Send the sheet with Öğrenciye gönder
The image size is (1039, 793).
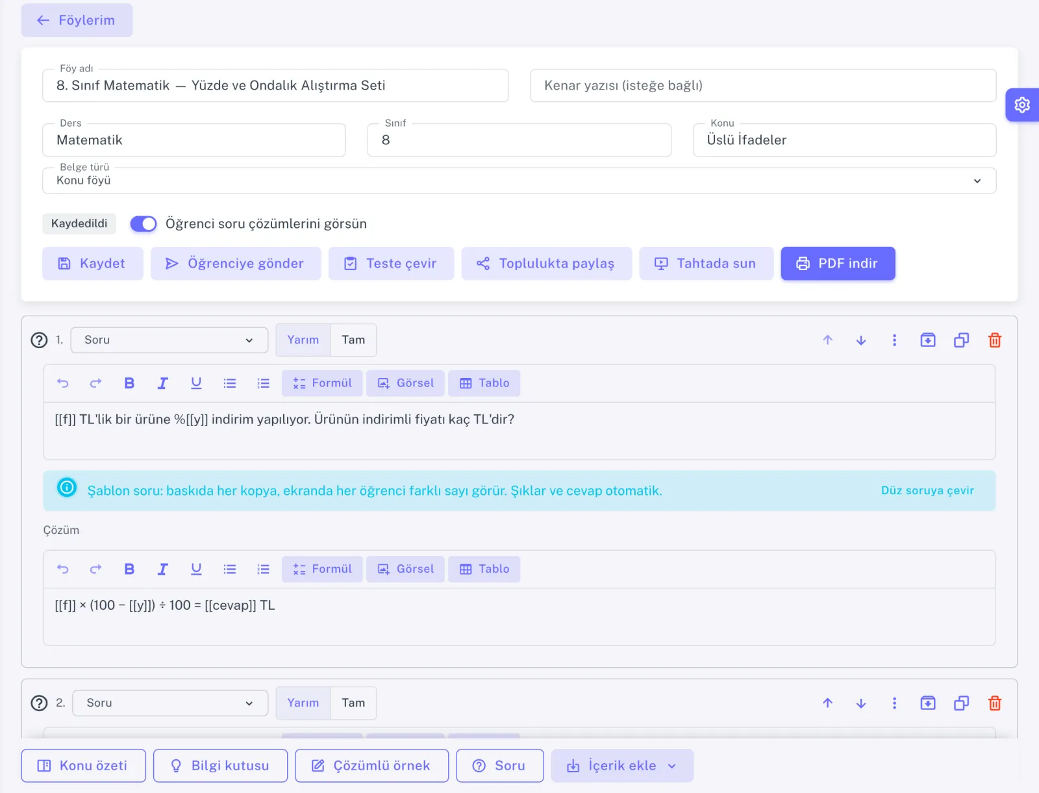click(x=236, y=264)
